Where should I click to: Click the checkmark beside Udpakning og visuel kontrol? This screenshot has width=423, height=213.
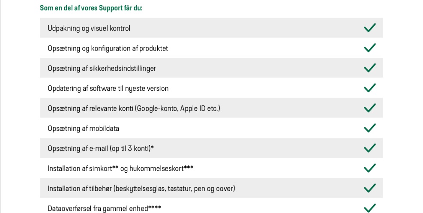point(369,28)
